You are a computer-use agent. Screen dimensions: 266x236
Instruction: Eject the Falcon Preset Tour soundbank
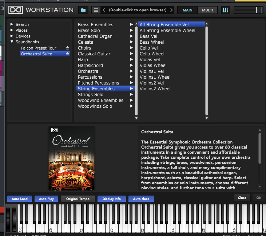tap(67, 48)
